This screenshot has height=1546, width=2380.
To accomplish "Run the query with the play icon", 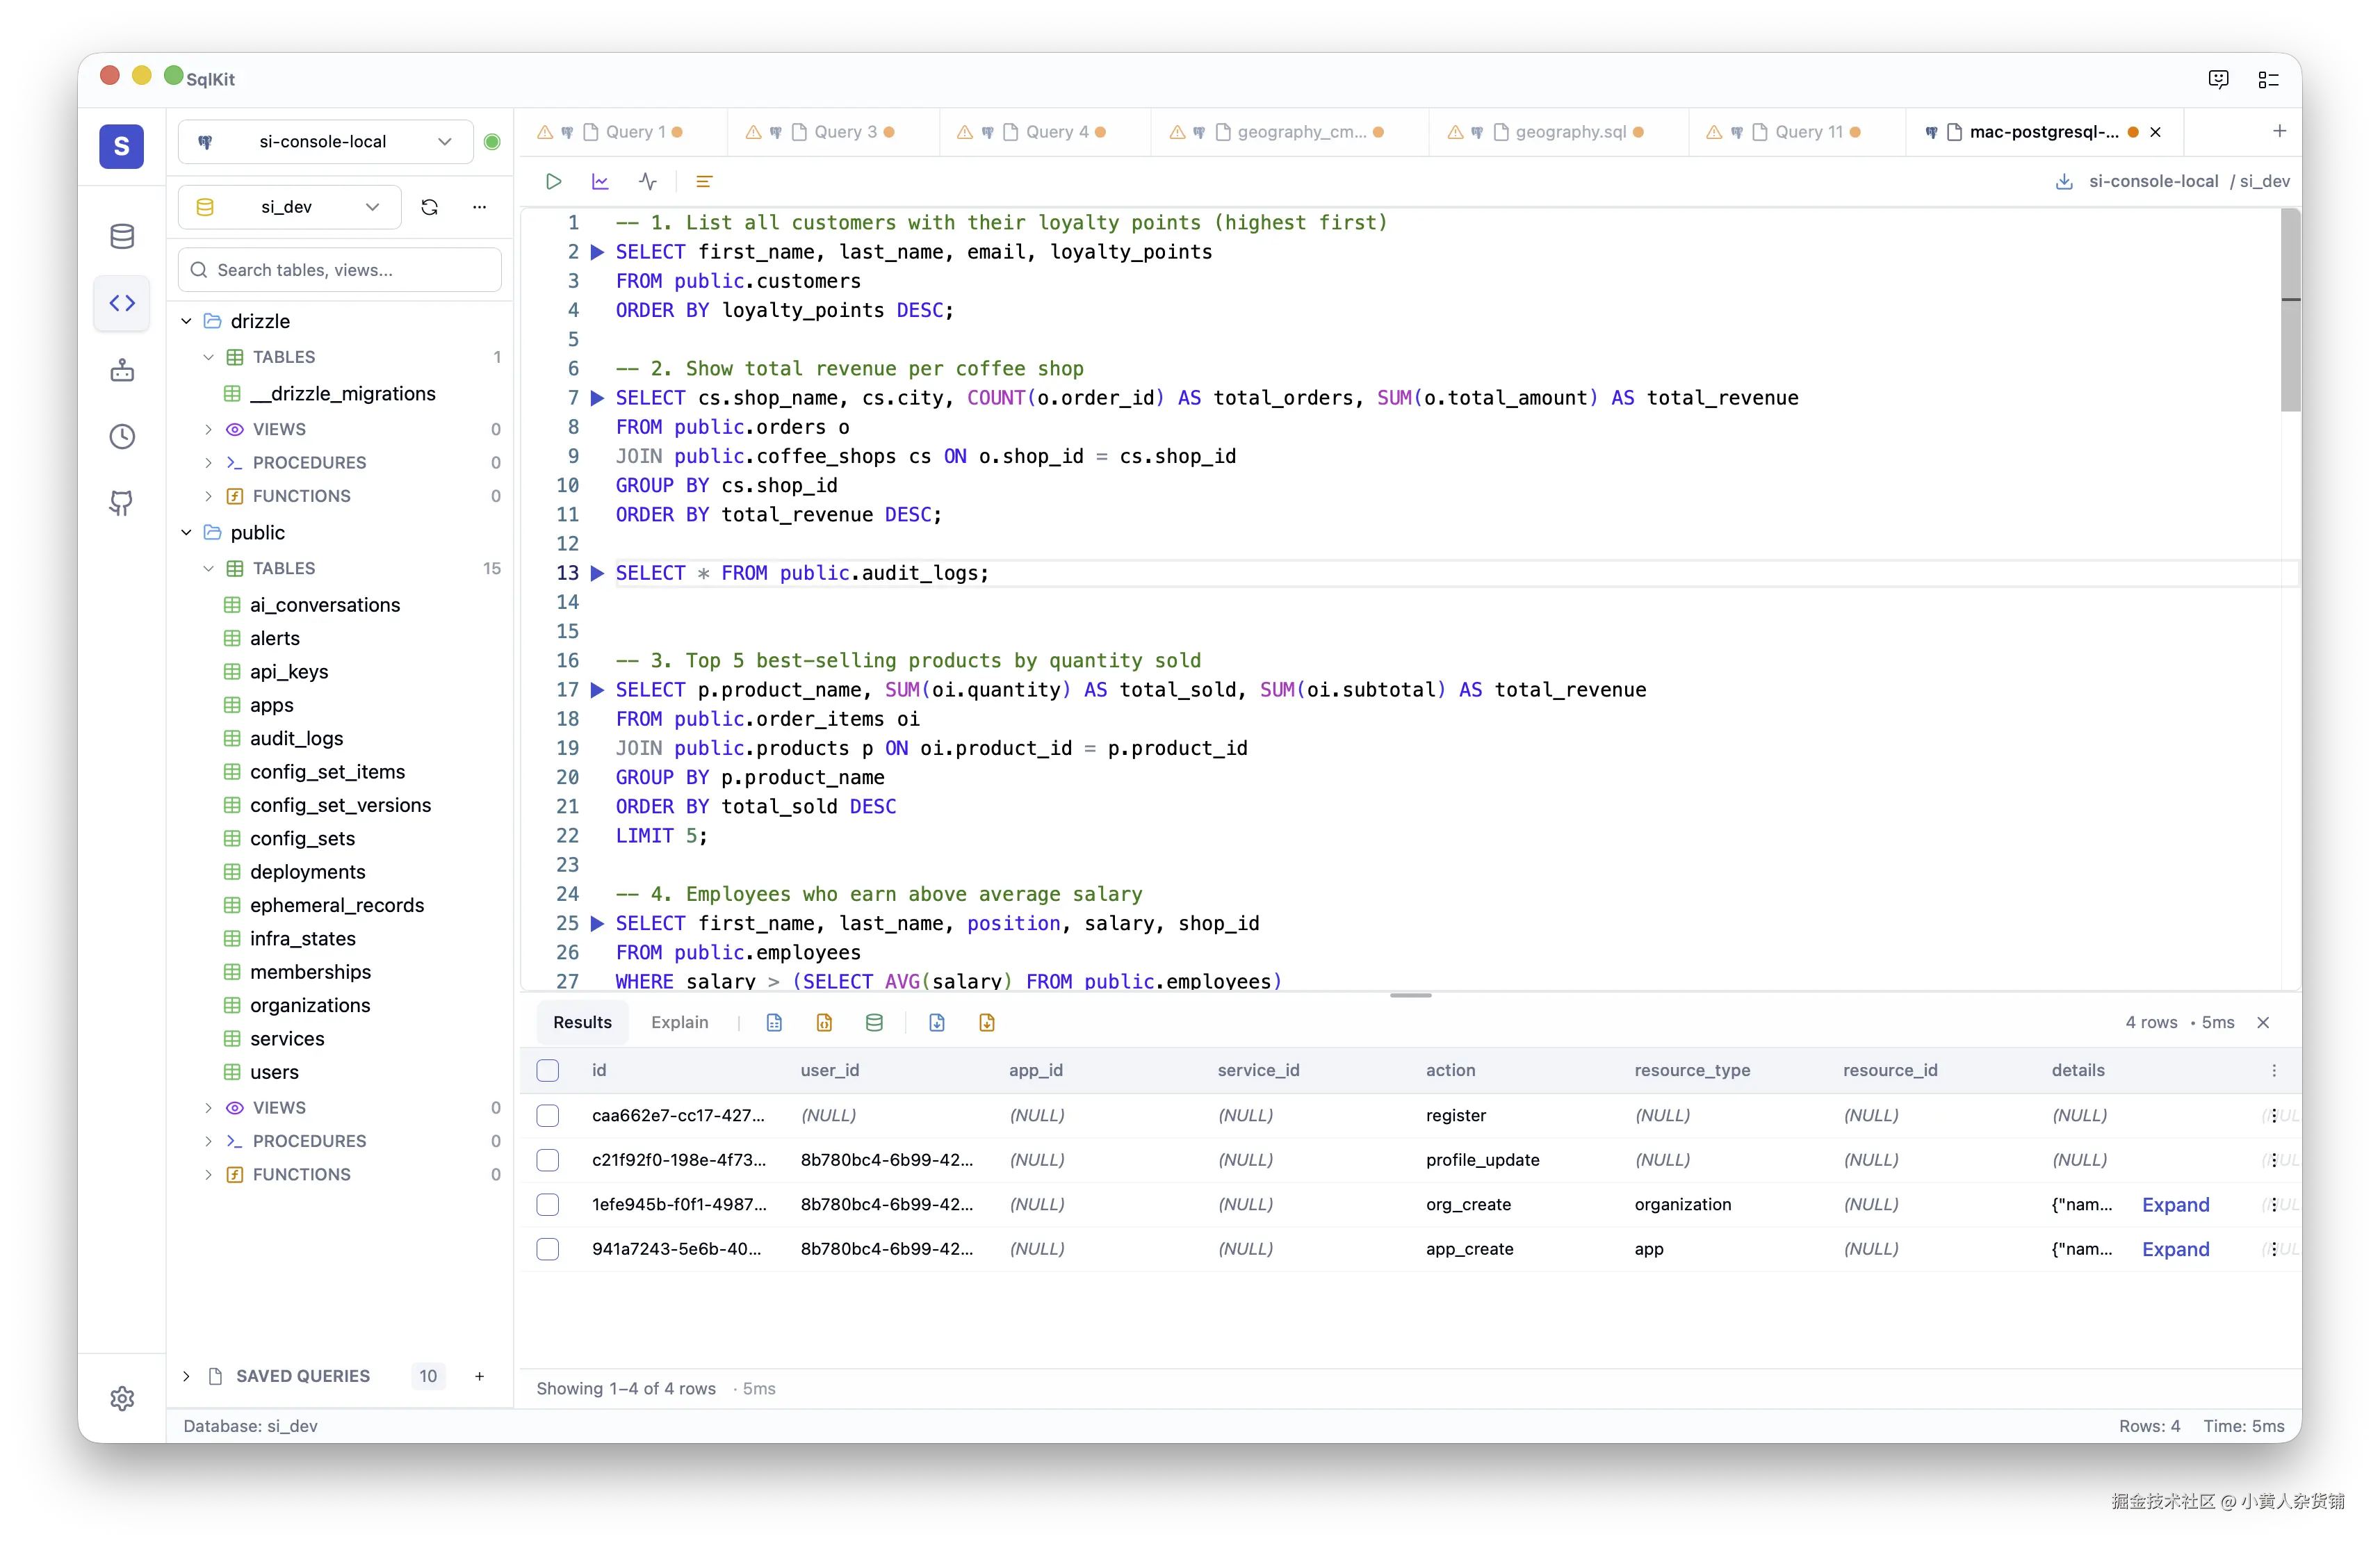I will 553,181.
